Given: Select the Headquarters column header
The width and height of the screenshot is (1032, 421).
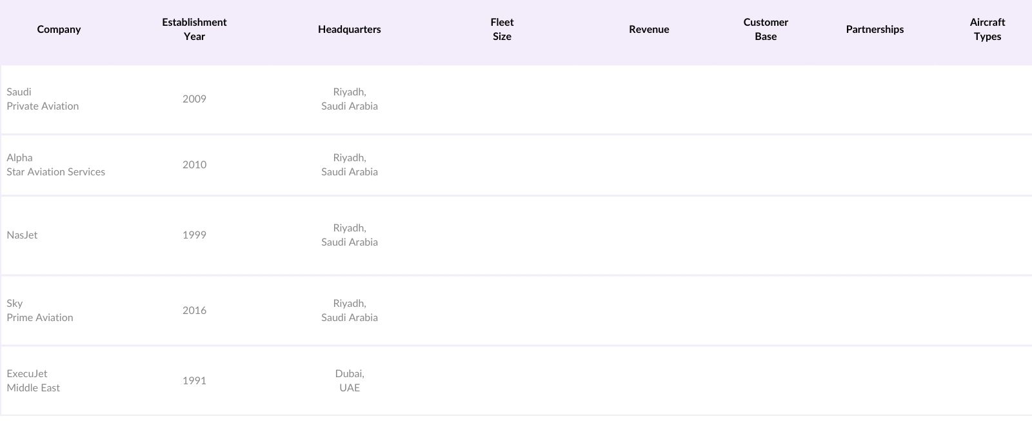Looking at the screenshot, I should coord(349,29).
